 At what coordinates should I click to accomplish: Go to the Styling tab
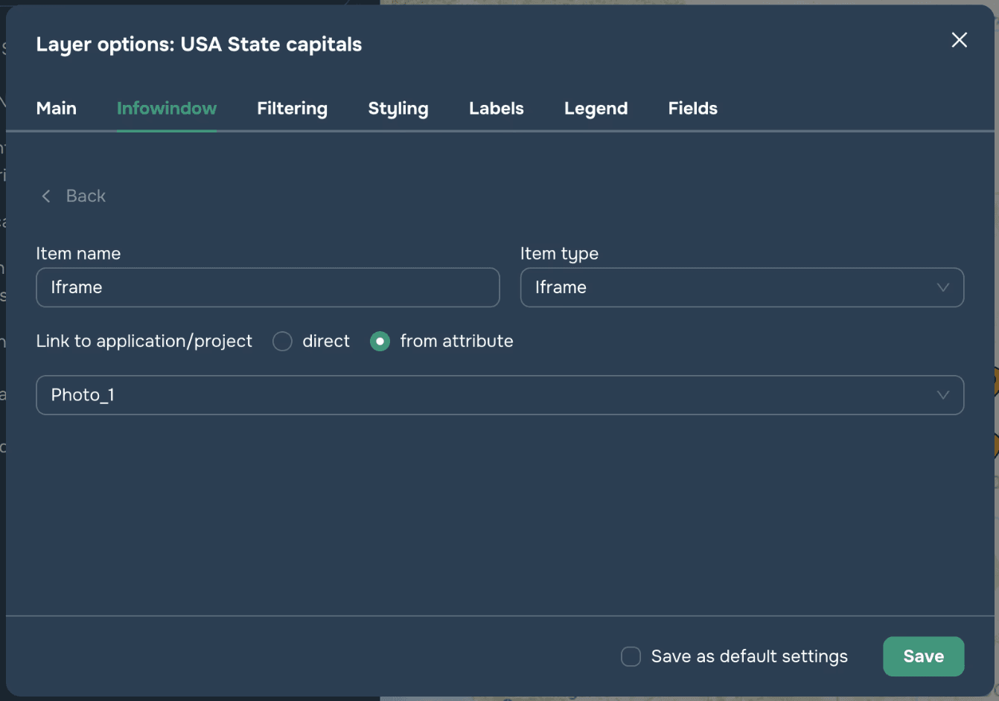tap(398, 109)
